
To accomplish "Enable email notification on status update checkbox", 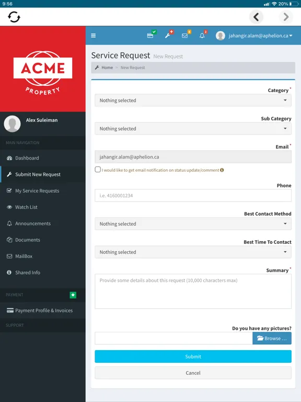I will 98,170.
